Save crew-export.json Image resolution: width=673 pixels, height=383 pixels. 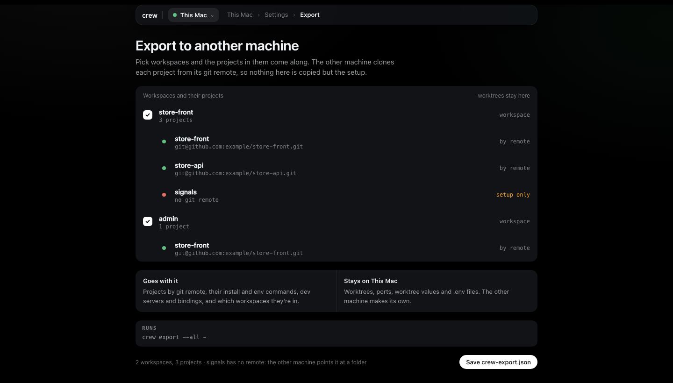point(498,362)
